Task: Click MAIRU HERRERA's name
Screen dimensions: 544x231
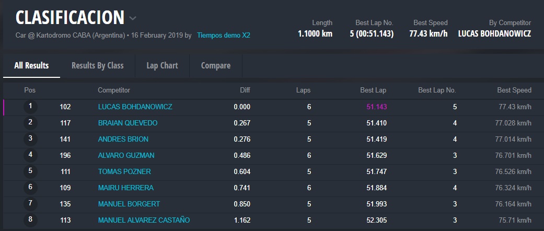Action: coord(126,188)
